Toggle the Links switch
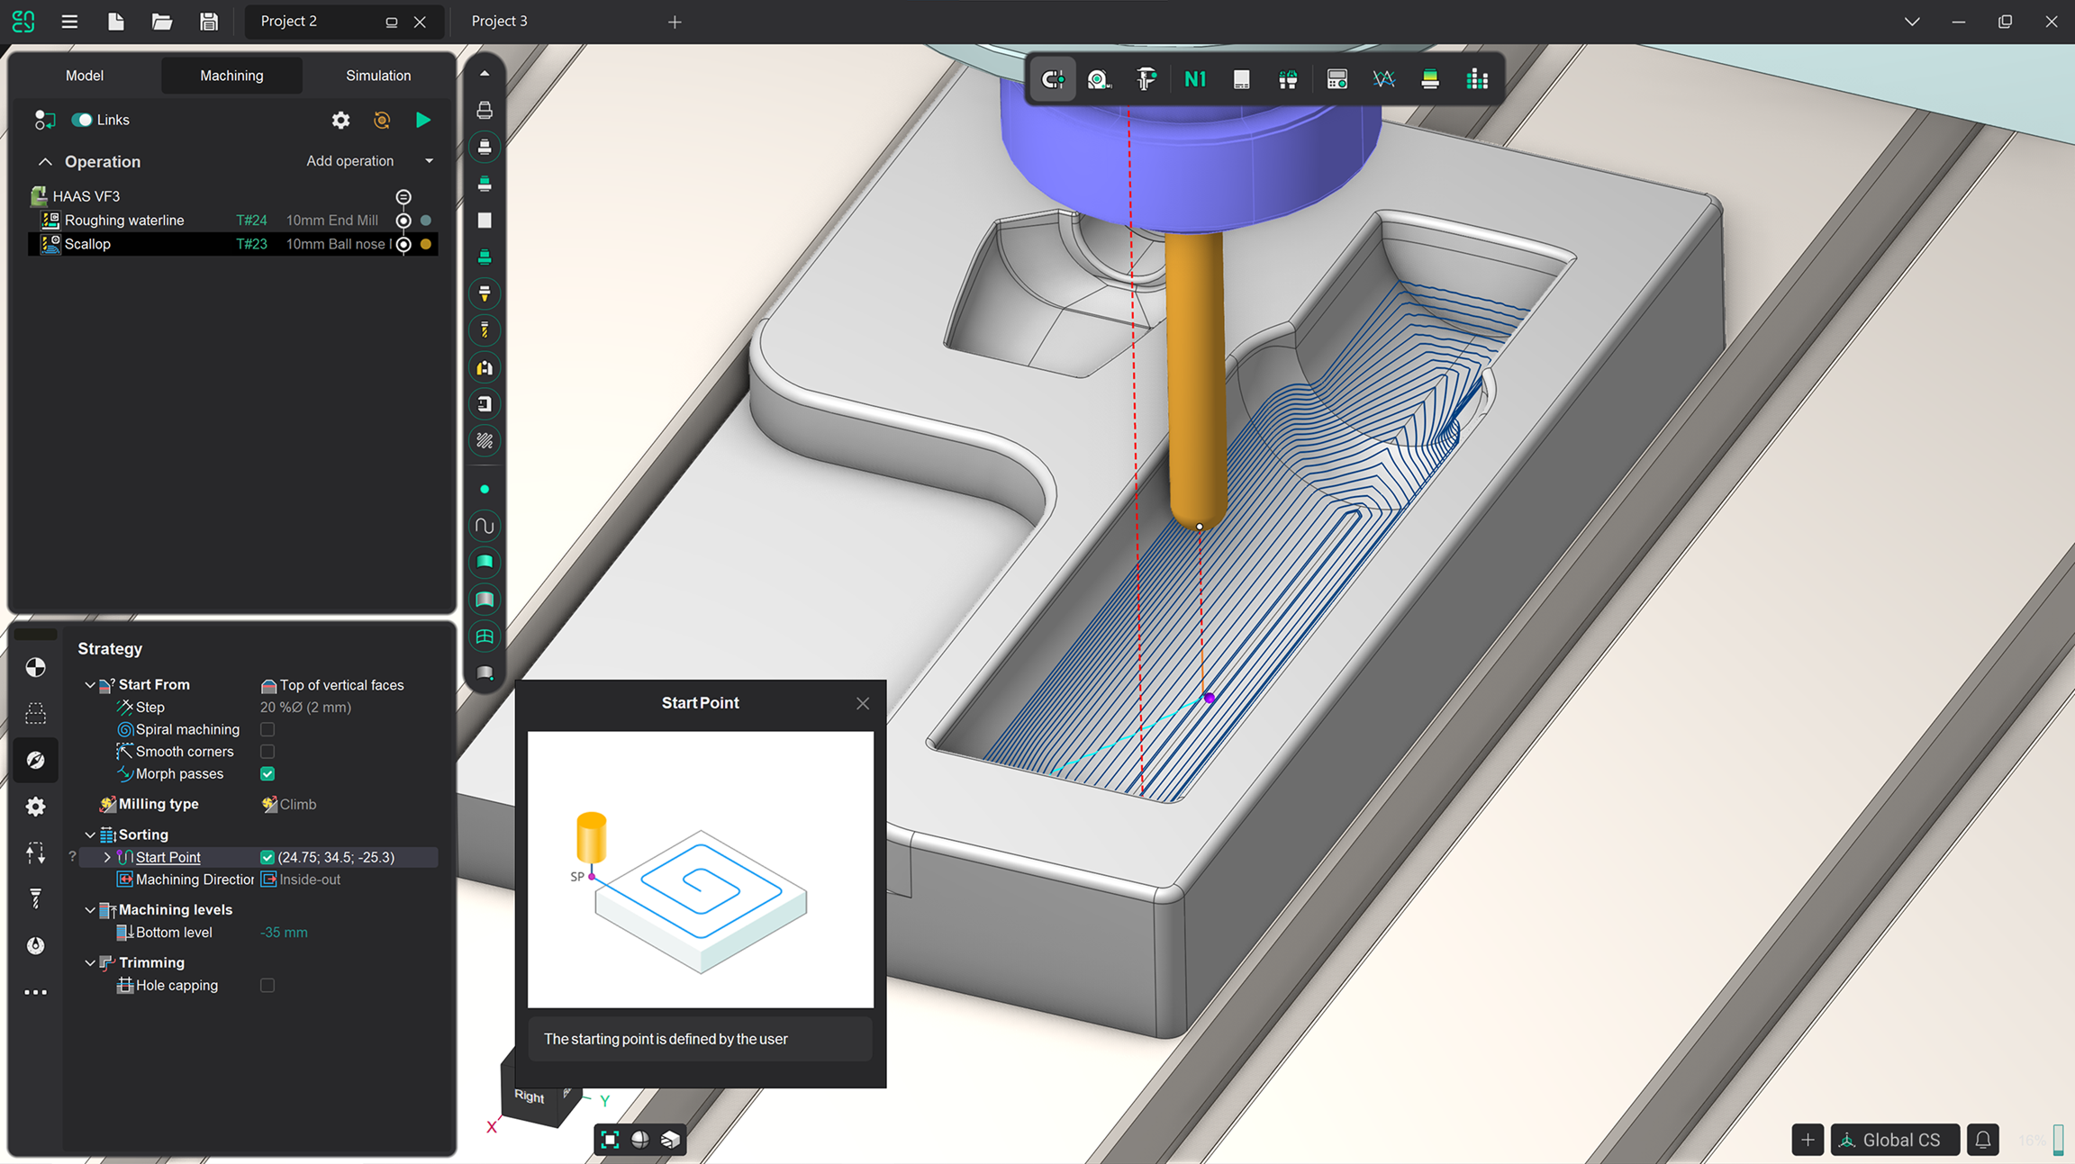Screen dimensions: 2075x1164 pyautogui.click(x=82, y=120)
